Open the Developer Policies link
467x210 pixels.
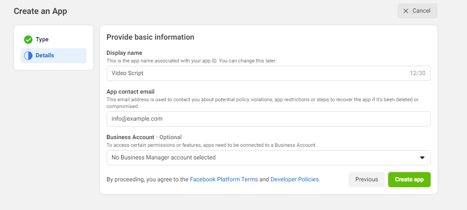click(x=295, y=180)
